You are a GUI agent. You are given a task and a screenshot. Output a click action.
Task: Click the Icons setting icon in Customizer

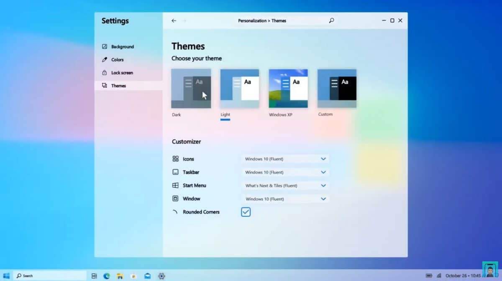pos(176,159)
